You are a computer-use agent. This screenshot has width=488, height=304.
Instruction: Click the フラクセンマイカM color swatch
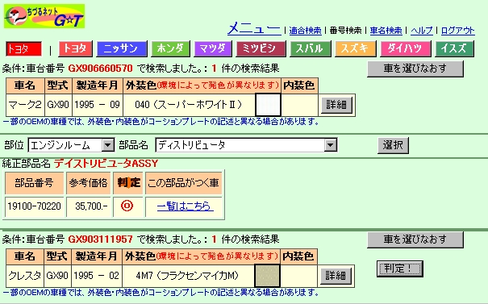(267, 276)
